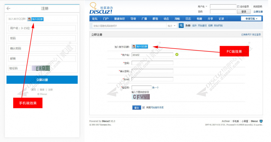The width and height of the screenshot is (271, 142).
Task: Focus mobile 确认密码 input field
Action: [x=42, y=48]
